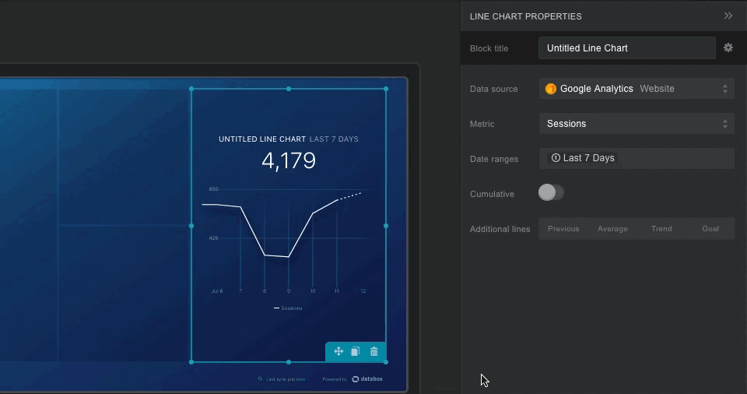The image size is (747, 394).
Task: Click the Block title text field
Action: coord(626,47)
